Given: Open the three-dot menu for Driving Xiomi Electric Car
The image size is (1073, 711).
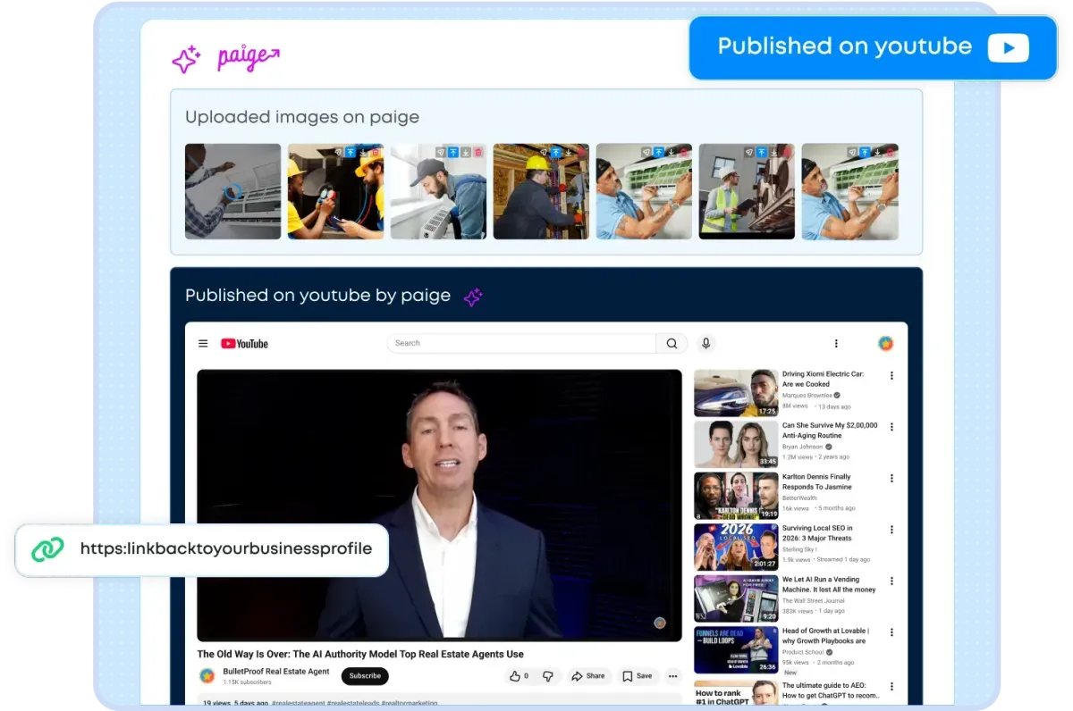Looking at the screenshot, I should [x=891, y=377].
